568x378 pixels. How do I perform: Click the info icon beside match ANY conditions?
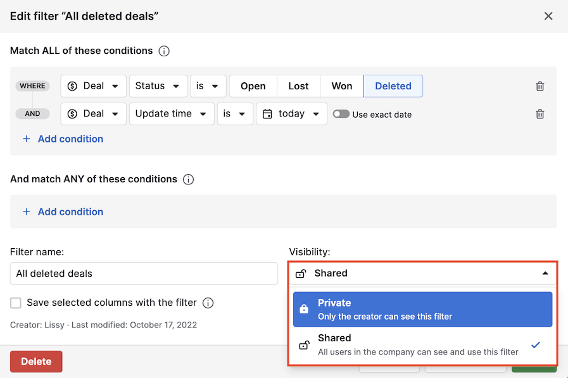click(x=188, y=179)
